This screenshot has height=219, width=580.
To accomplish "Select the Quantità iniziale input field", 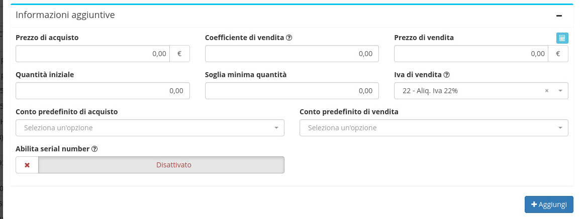I will click(103, 91).
